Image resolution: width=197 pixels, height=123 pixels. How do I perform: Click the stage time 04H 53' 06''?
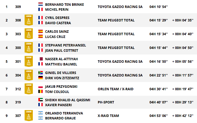[159, 116]
